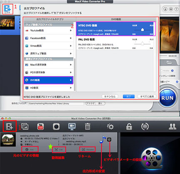180x174 pixels.
Task: Click the eye icon in top window header
Action: (171, 9)
